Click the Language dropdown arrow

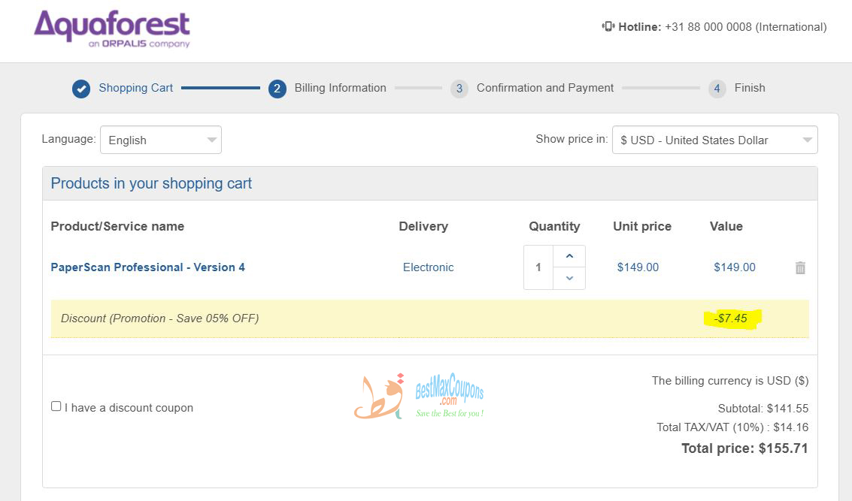tap(211, 140)
